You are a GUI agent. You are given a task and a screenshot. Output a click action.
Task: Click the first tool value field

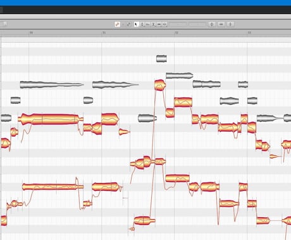[178, 25]
